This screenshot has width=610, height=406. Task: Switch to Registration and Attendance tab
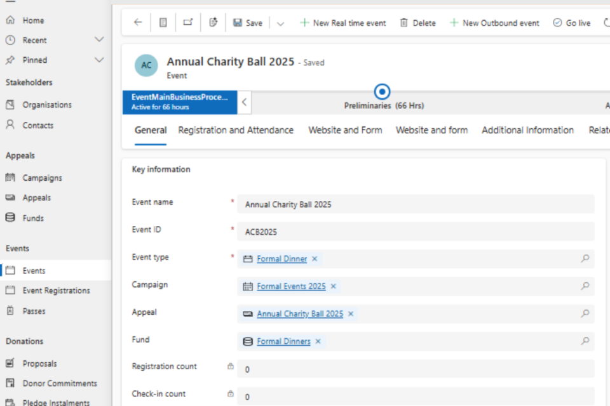point(236,130)
